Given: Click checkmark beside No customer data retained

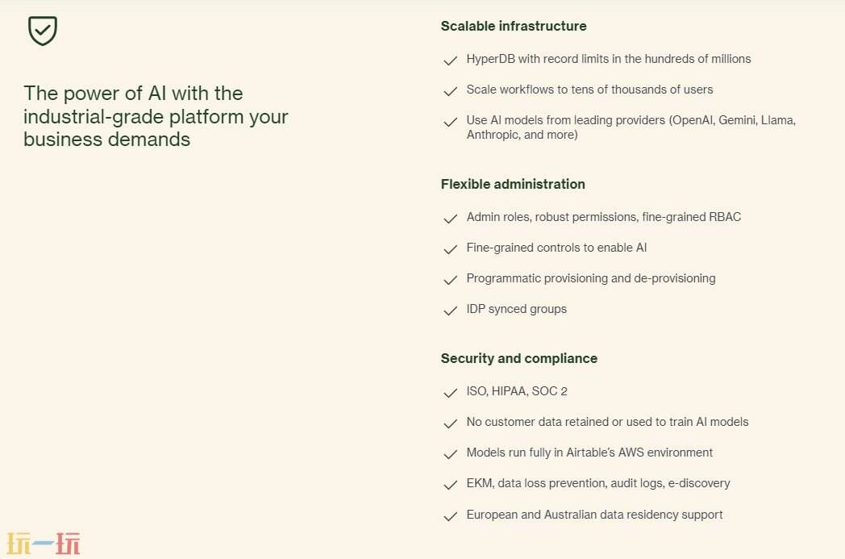Looking at the screenshot, I should point(451,423).
